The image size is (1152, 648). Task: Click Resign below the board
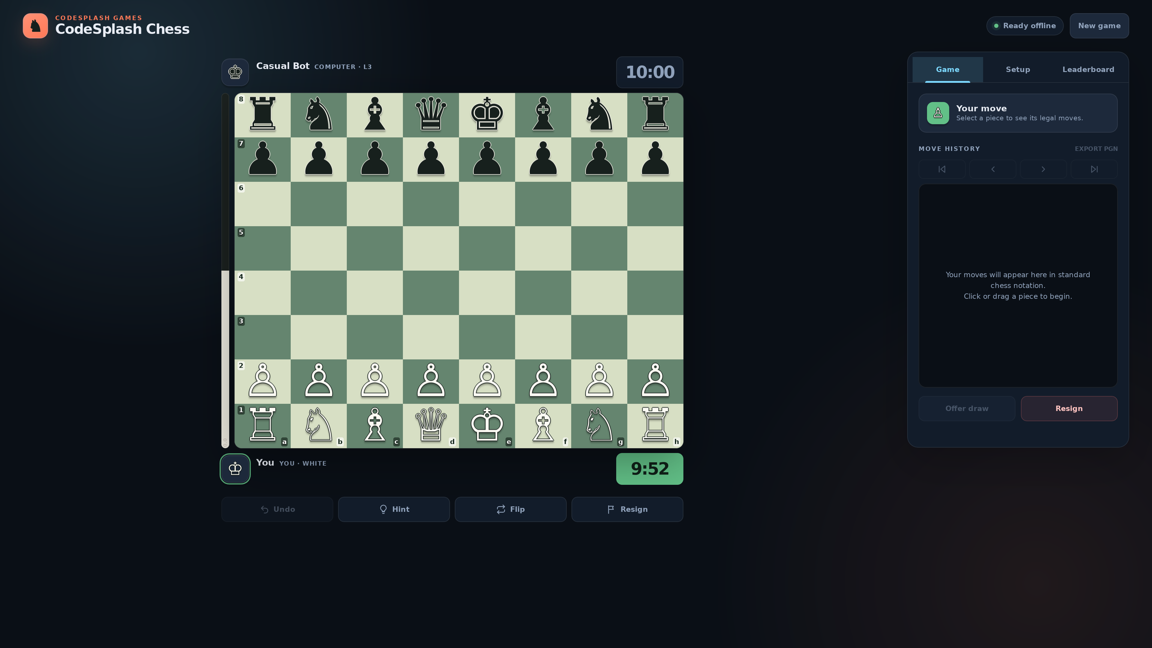[627, 509]
